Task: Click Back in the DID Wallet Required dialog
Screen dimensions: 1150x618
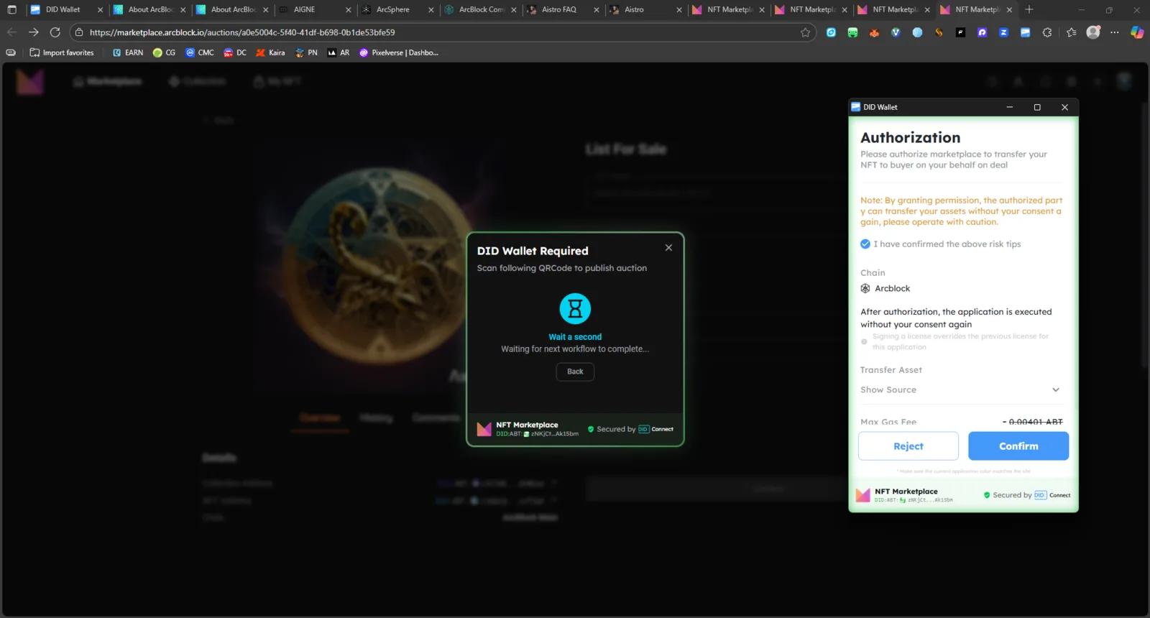Action: click(575, 372)
